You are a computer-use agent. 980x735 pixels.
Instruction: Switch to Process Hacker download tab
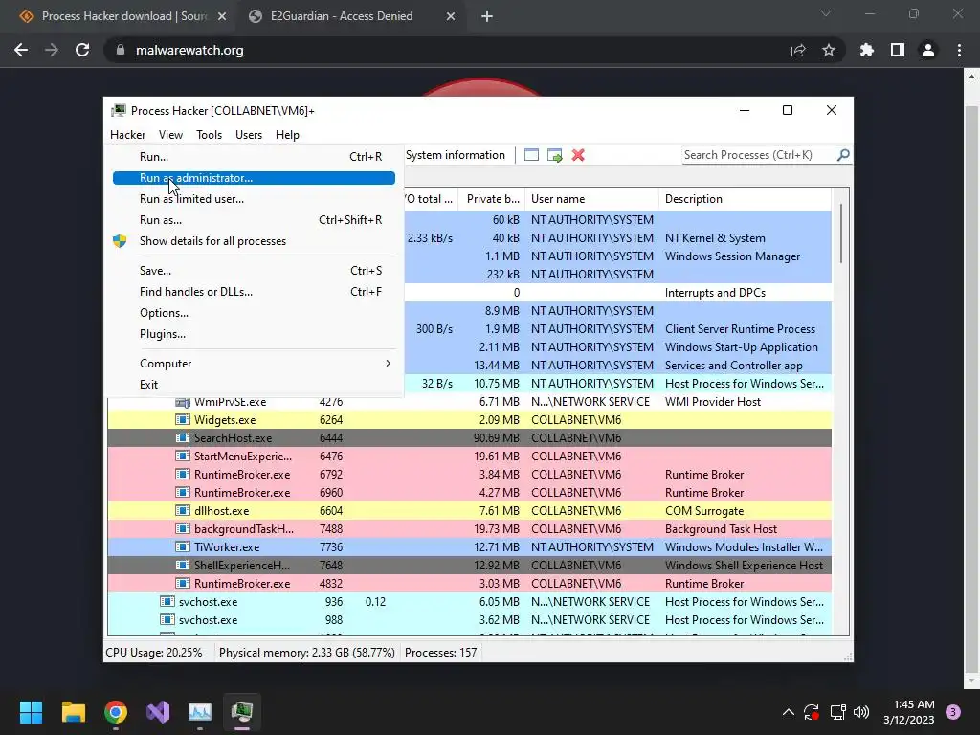[122, 16]
